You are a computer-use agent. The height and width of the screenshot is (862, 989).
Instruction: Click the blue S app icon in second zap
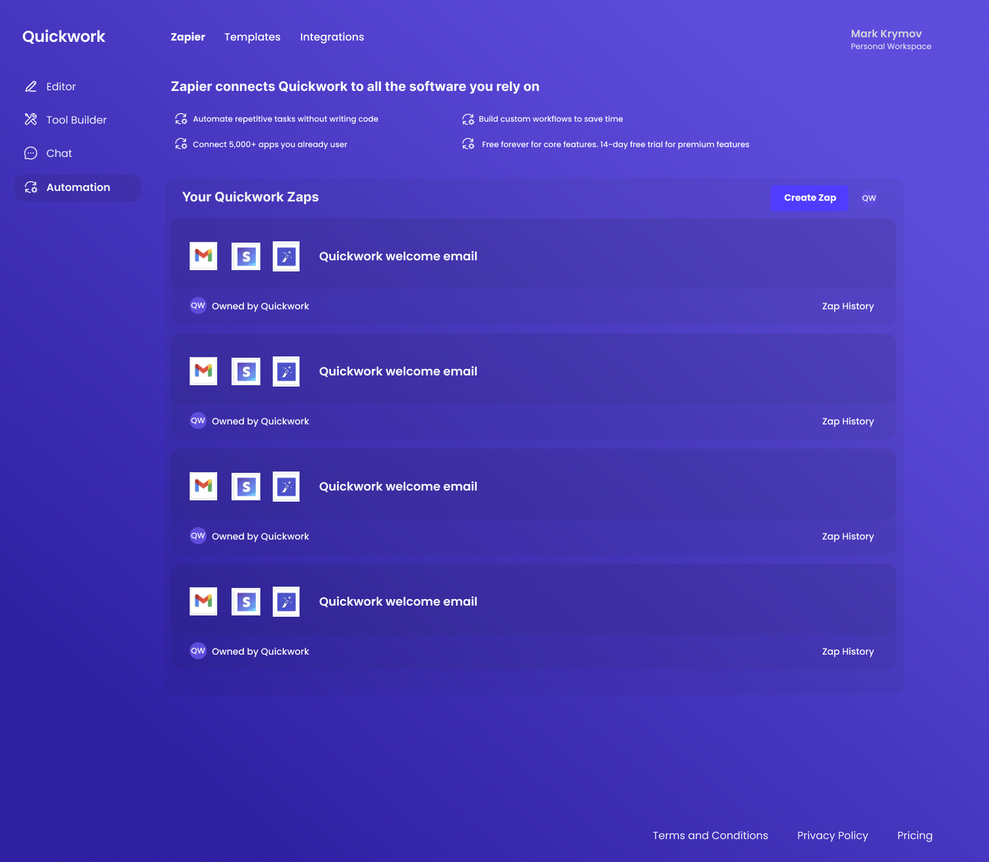246,371
